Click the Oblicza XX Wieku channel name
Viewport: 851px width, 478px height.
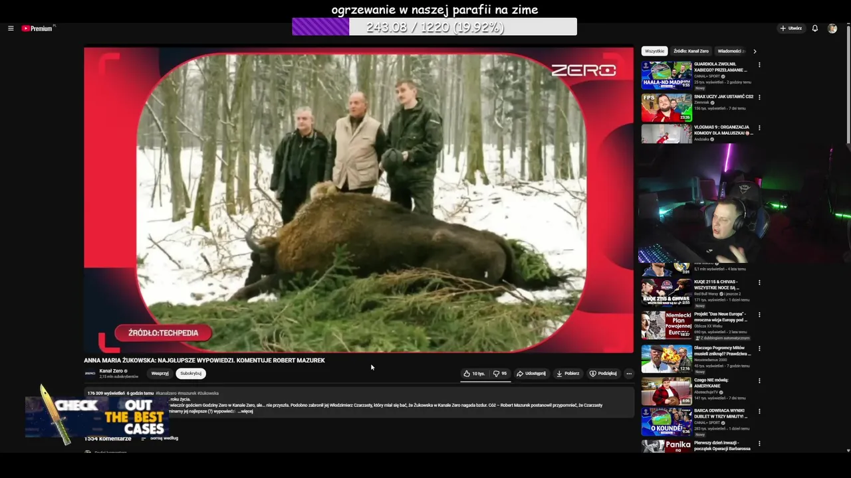click(x=709, y=327)
